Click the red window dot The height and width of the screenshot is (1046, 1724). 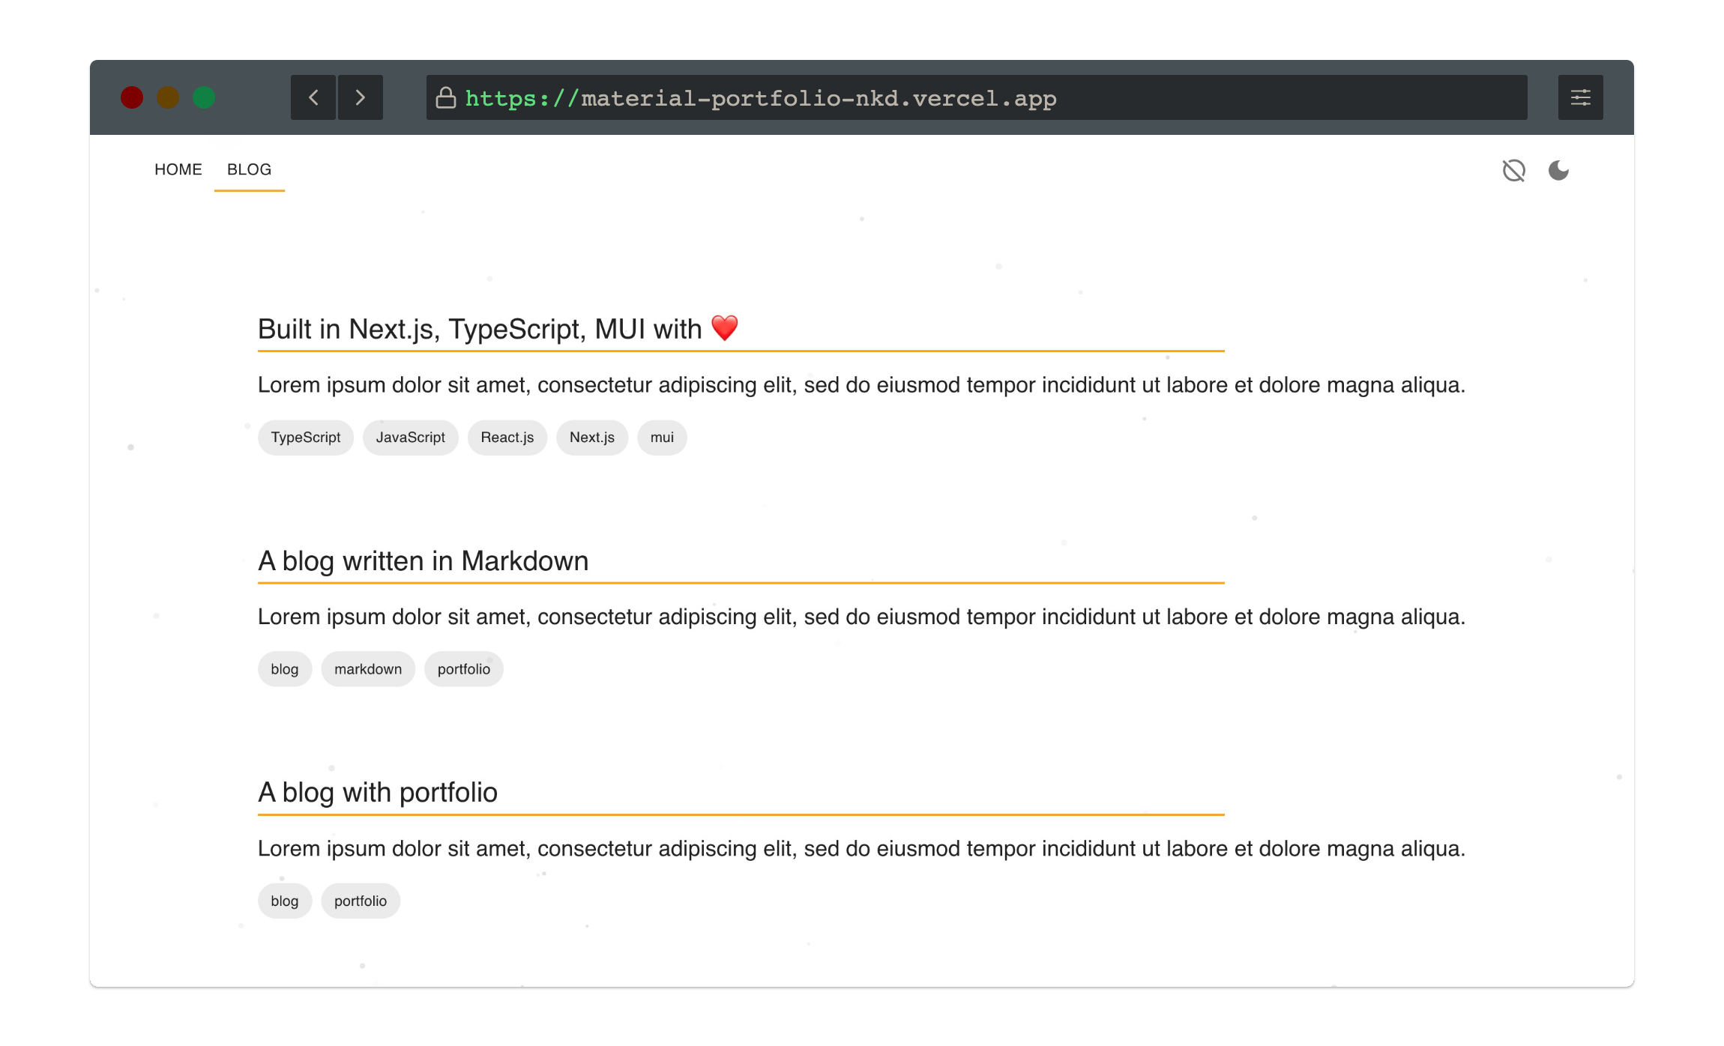(x=132, y=97)
